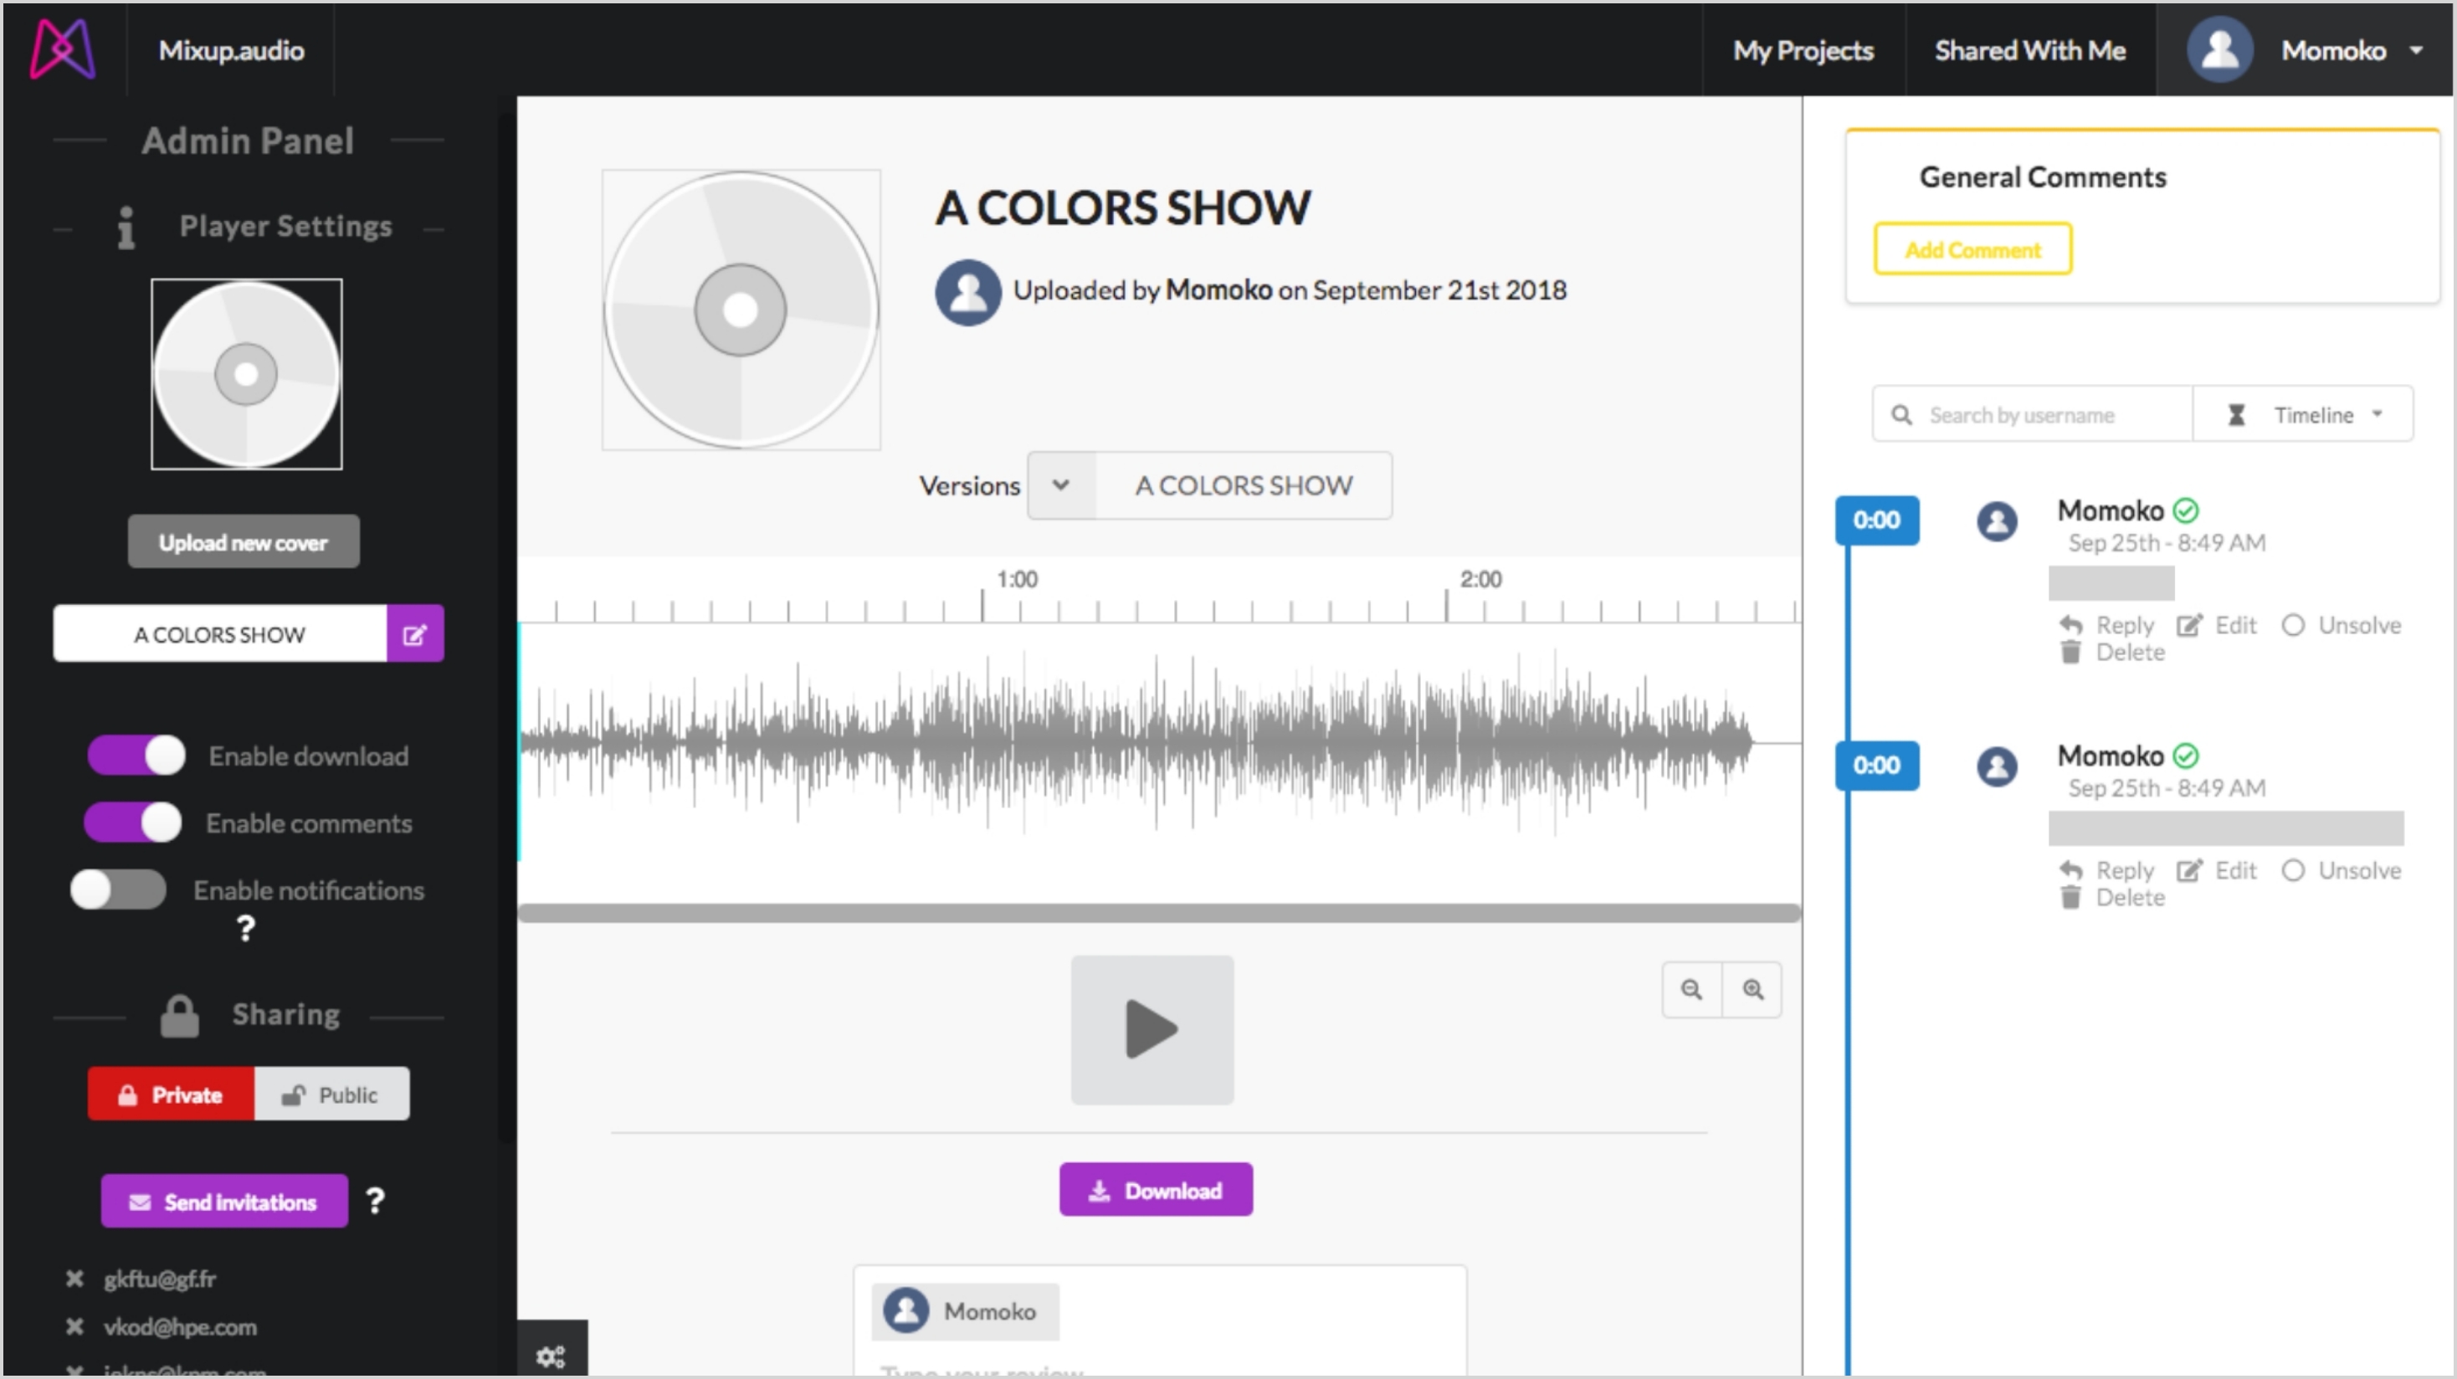Set sharing to Public
The width and height of the screenshot is (2457, 1379).
pyautogui.click(x=332, y=1094)
